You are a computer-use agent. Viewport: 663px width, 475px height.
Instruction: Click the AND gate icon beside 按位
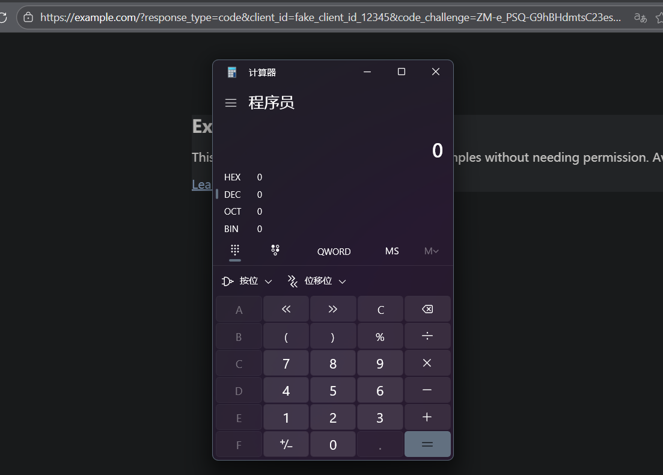point(227,281)
